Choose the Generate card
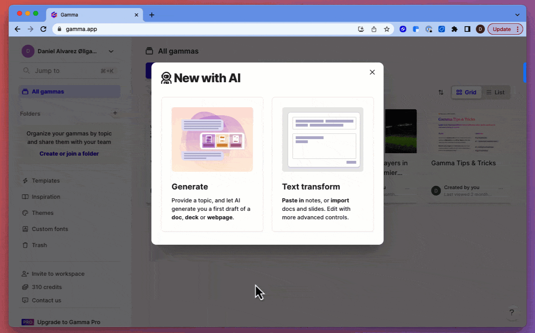Image resolution: width=535 pixels, height=333 pixels. coord(212,164)
